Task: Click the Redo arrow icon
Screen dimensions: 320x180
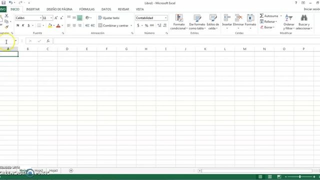Action: tap(20, 2)
